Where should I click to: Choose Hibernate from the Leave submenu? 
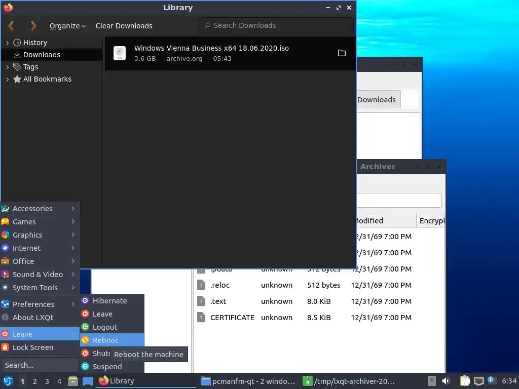pos(112,301)
